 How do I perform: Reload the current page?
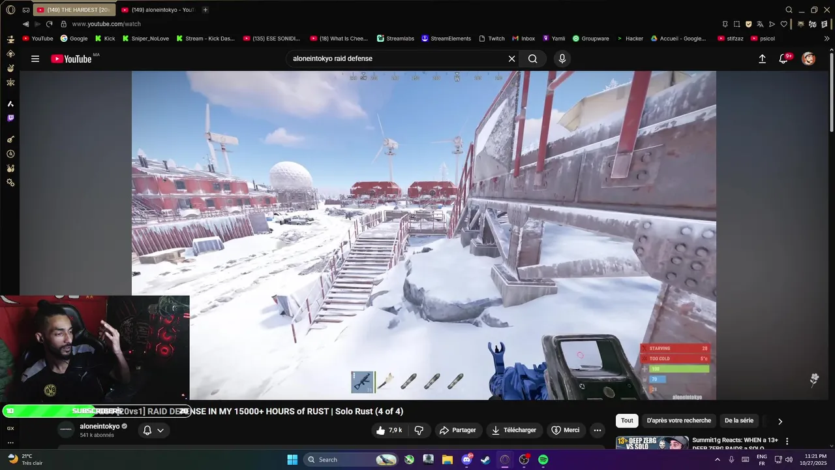click(49, 24)
